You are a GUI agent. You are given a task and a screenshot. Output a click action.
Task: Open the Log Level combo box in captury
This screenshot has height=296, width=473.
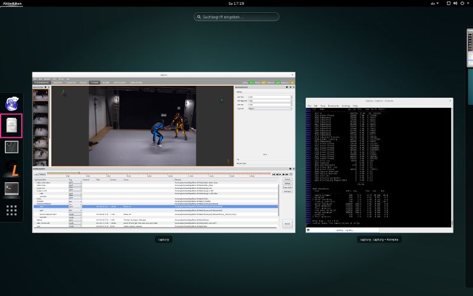pyautogui.click(x=270, y=108)
